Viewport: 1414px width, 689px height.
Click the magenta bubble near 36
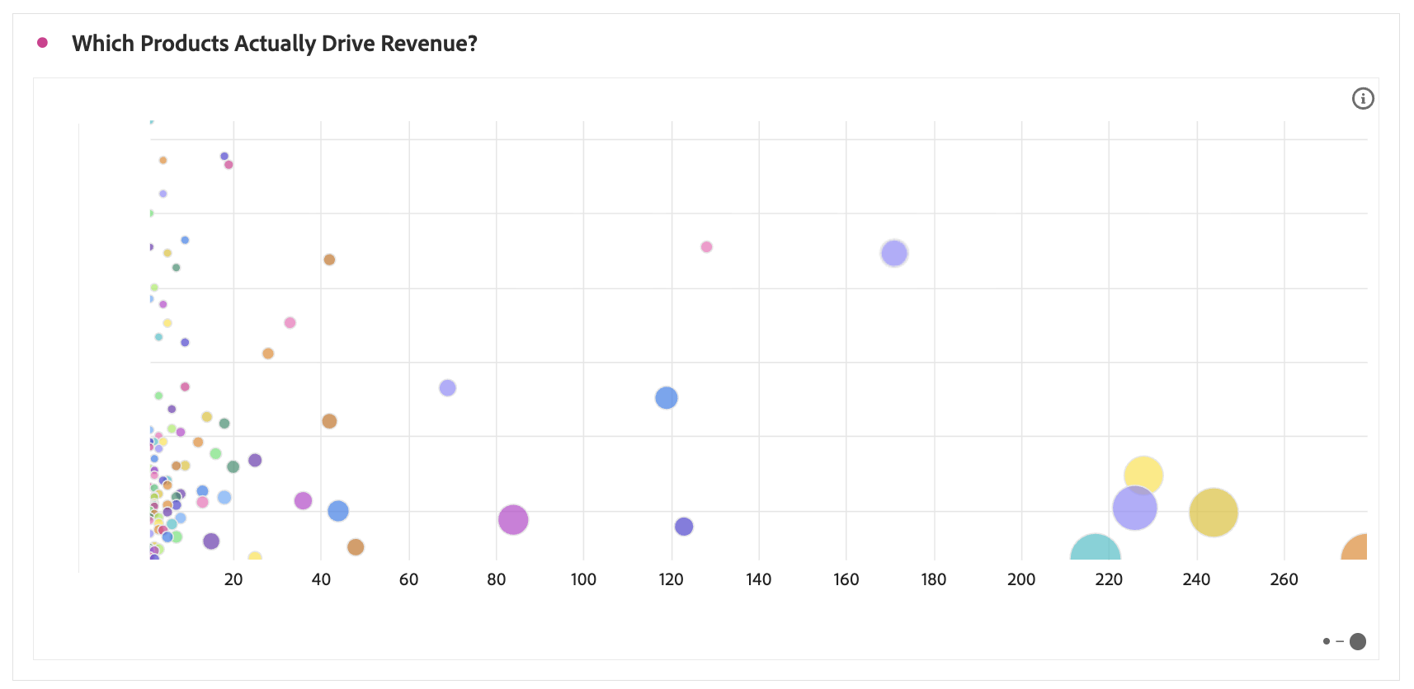303,500
